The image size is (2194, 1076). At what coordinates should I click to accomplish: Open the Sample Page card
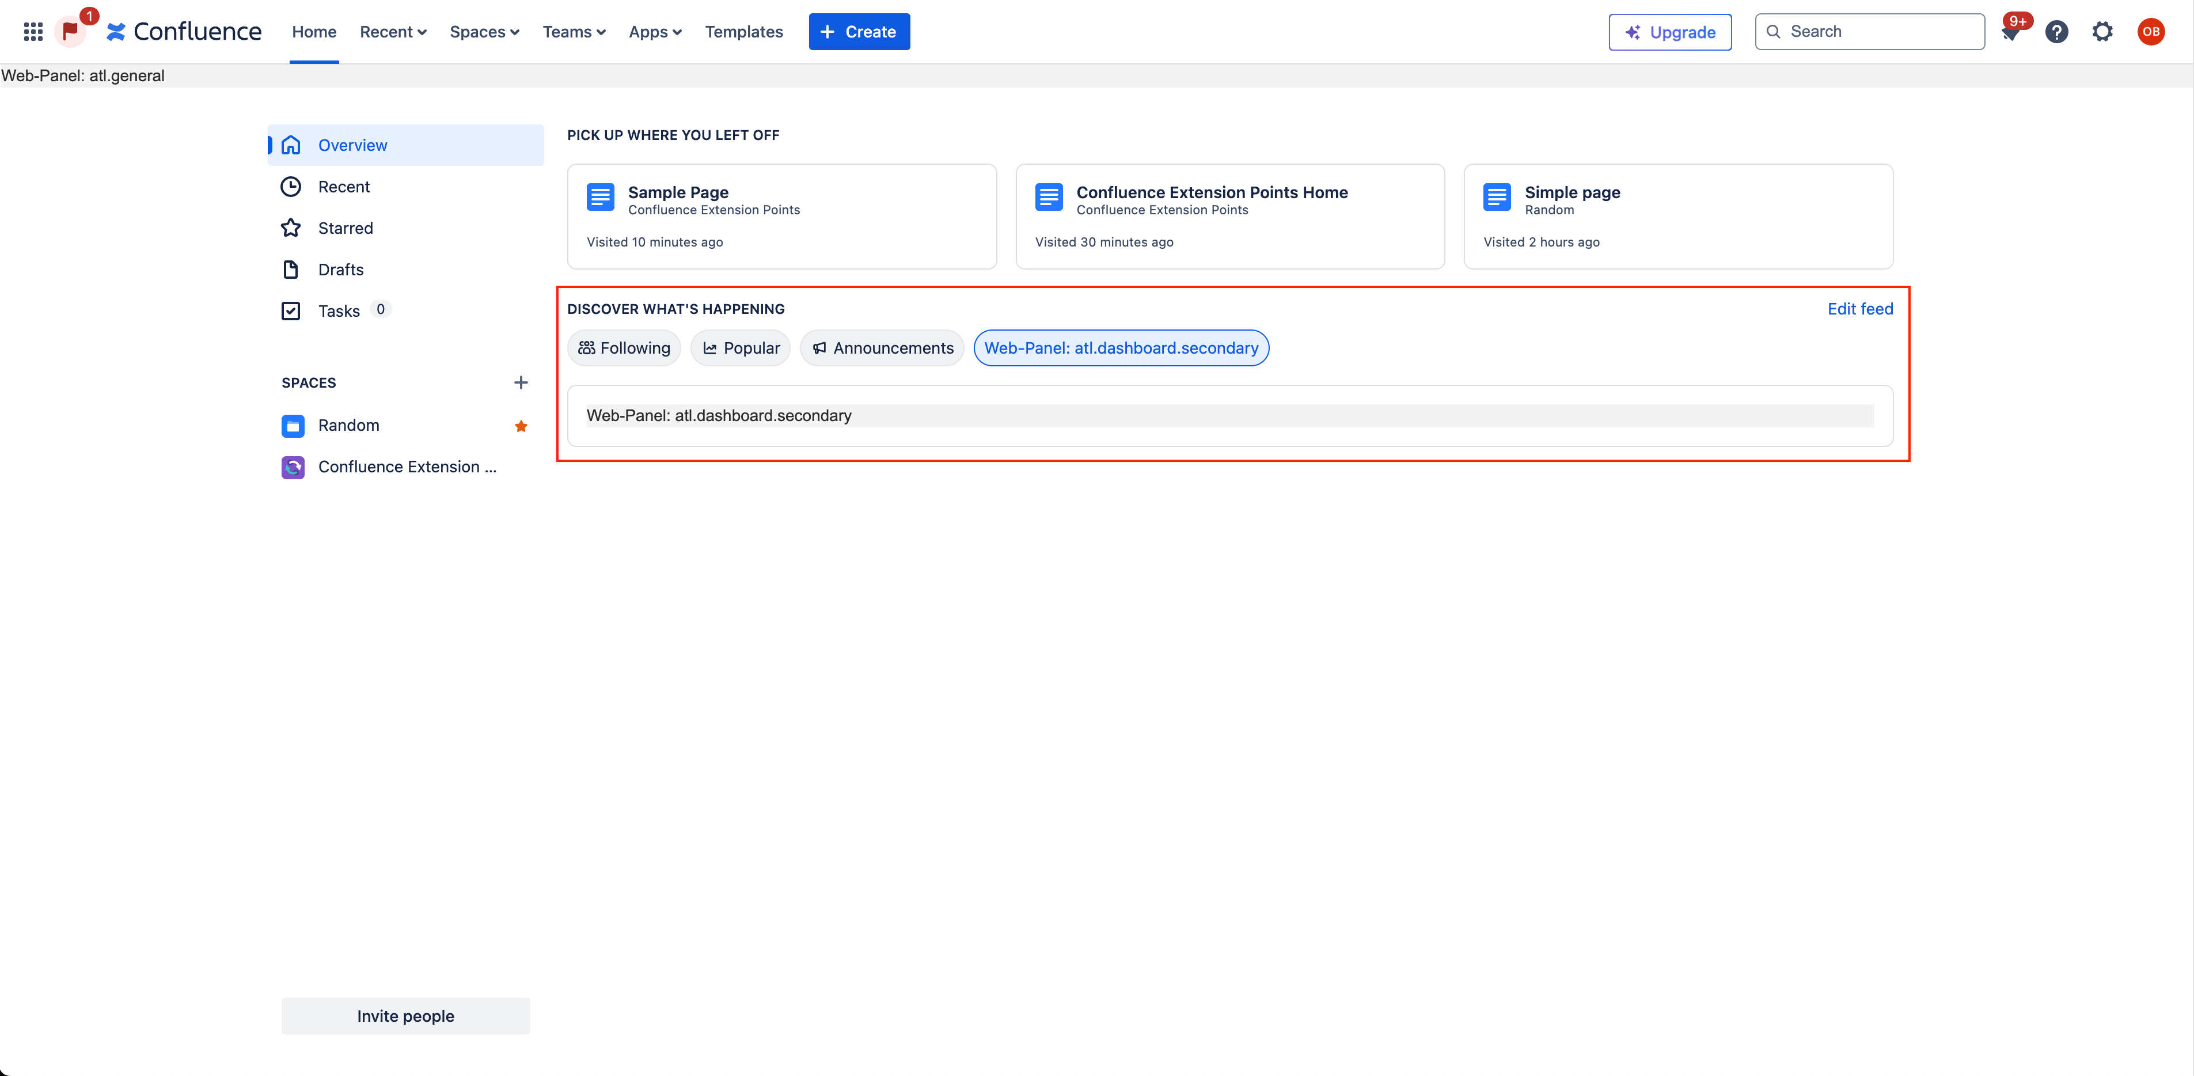tap(781, 217)
